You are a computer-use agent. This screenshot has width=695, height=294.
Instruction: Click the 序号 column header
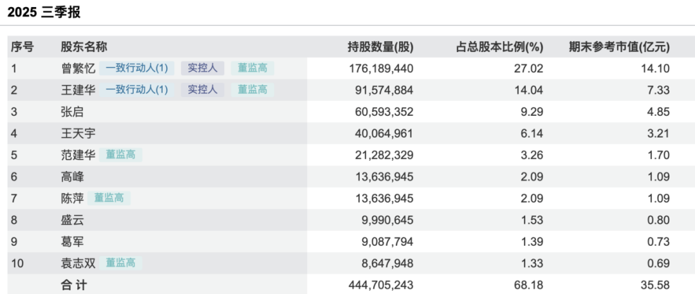tap(22, 47)
